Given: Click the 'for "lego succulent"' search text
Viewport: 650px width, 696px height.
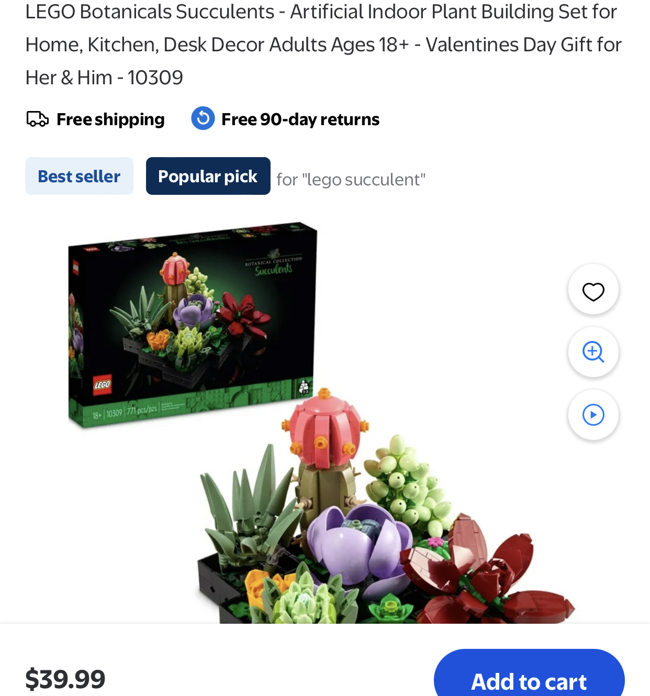Looking at the screenshot, I should point(351,180).
